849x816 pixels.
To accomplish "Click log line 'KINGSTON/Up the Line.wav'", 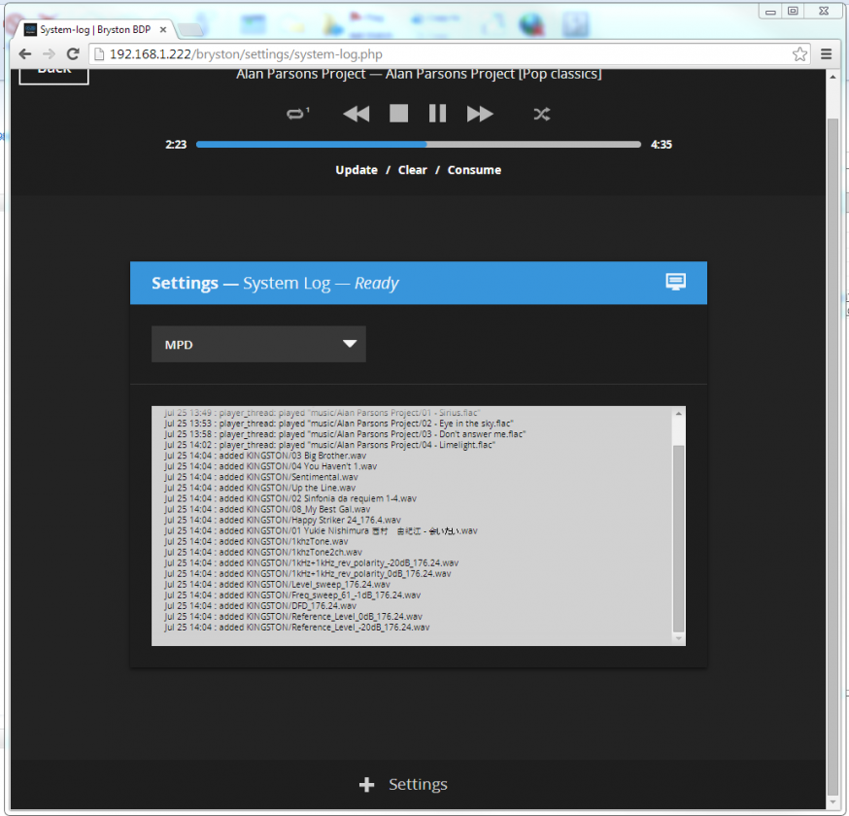I will click(x=260, y=488).
